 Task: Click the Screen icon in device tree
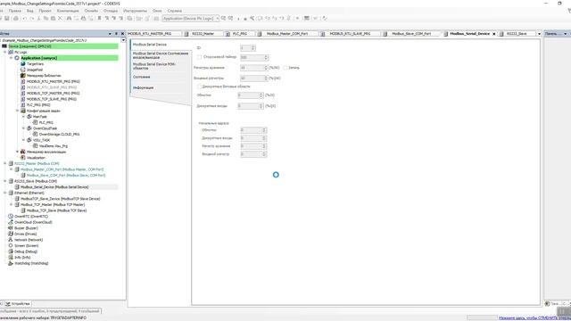[11, 246]
